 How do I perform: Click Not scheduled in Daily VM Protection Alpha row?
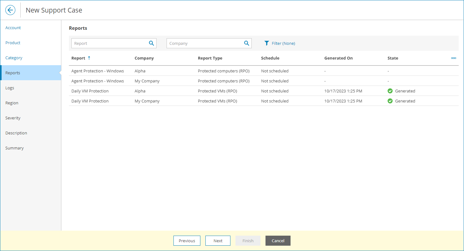coord(275,91)
